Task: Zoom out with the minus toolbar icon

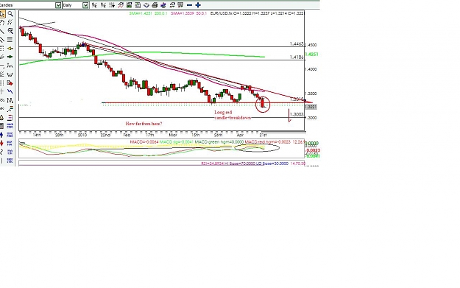Action: point(189,5)
